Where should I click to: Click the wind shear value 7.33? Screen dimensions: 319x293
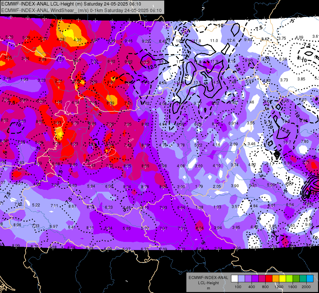[36, 226]
